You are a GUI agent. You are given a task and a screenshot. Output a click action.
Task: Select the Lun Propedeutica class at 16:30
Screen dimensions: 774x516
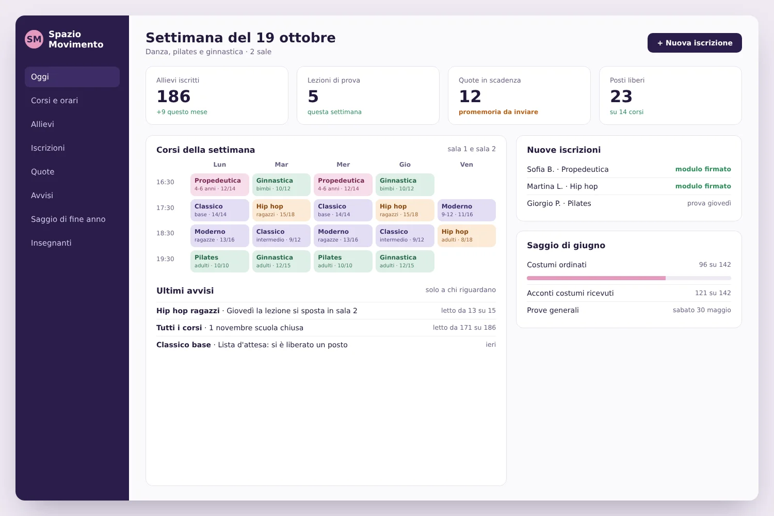pos(220,184)
